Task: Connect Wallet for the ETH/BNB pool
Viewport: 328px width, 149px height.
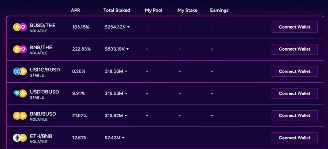Action: tap(295, 138)
